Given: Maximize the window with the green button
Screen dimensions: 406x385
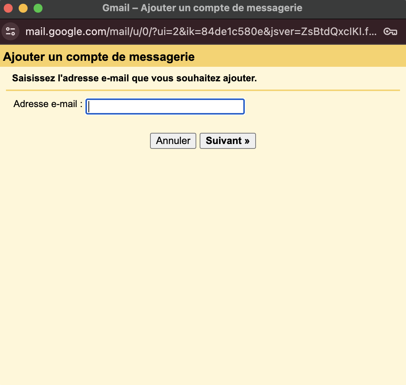Looking at the screenshot, I should [x=38, y=8].
